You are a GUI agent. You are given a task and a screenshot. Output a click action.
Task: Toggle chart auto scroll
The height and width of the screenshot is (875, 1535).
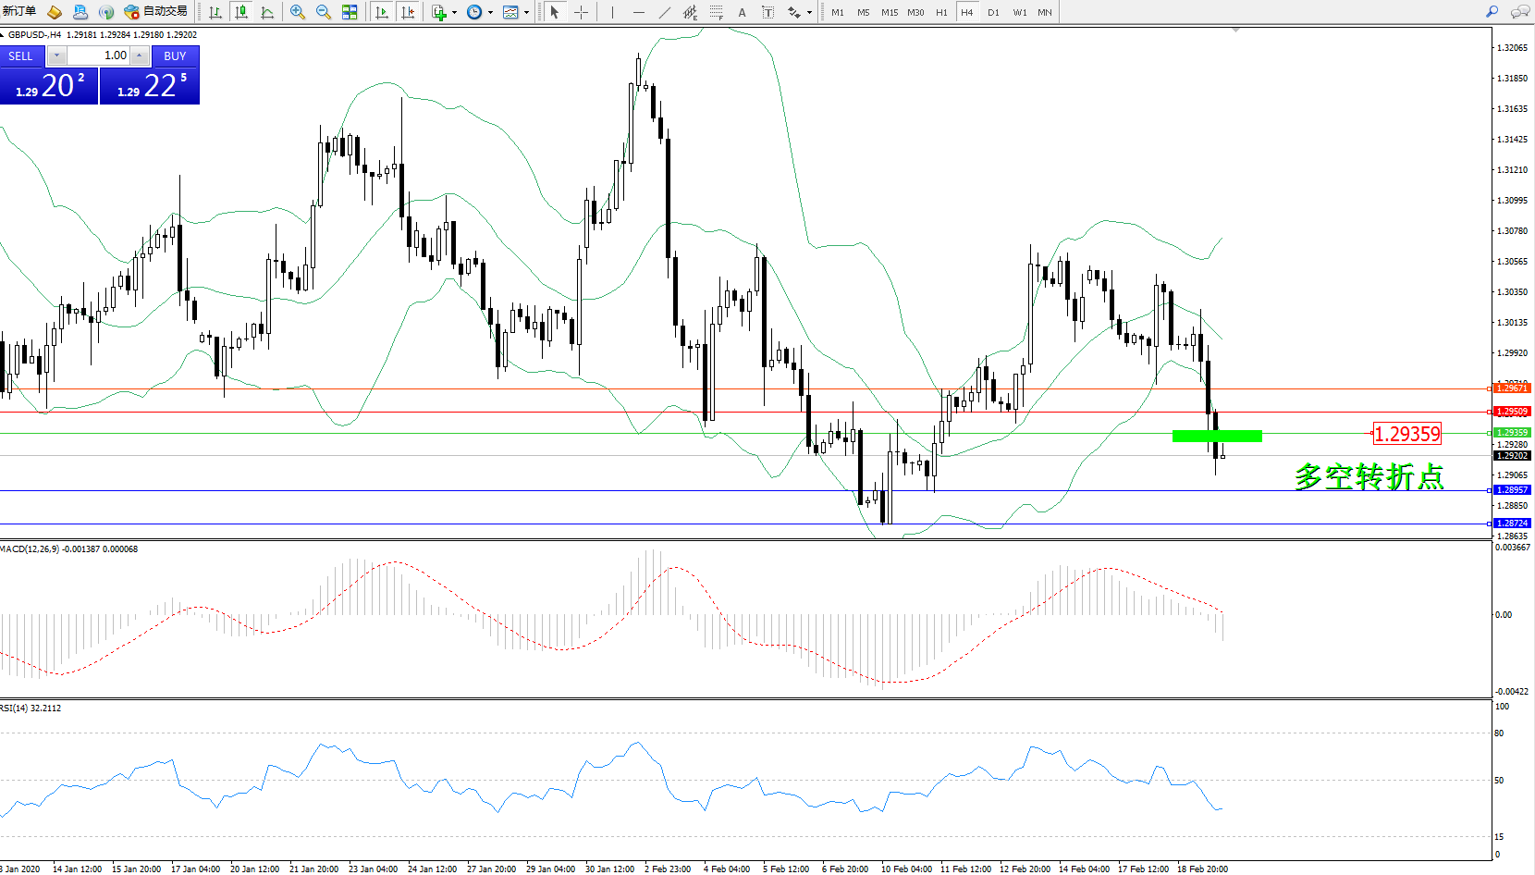[382, 12]
